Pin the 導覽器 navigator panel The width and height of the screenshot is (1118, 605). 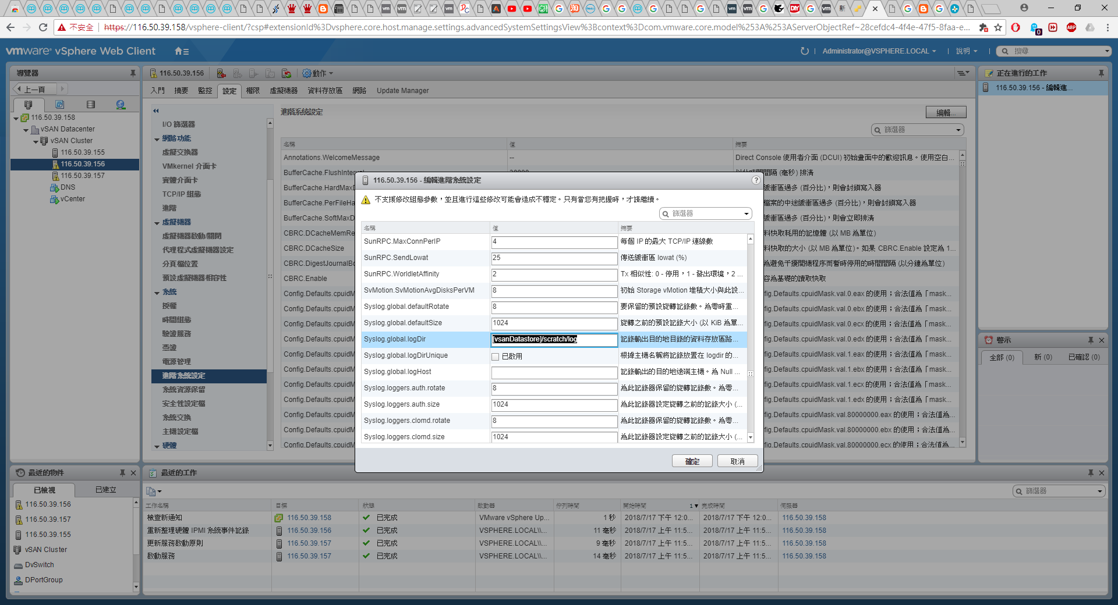click(133, 73)
